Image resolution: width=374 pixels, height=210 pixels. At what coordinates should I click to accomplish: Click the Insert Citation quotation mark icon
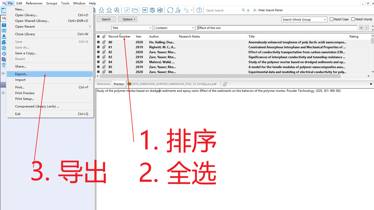[145, 10]
